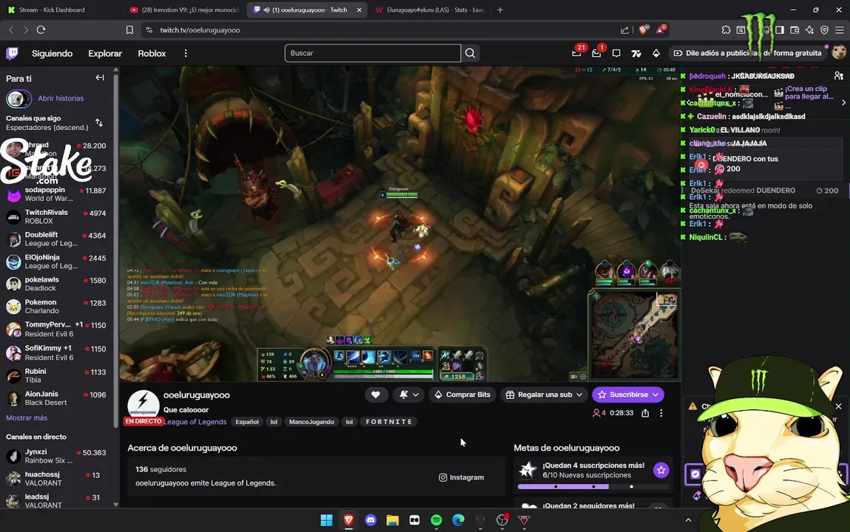Click star button on subscriptions goal
The width and height of the screenshot is (850, 532).
pos(661,471)
